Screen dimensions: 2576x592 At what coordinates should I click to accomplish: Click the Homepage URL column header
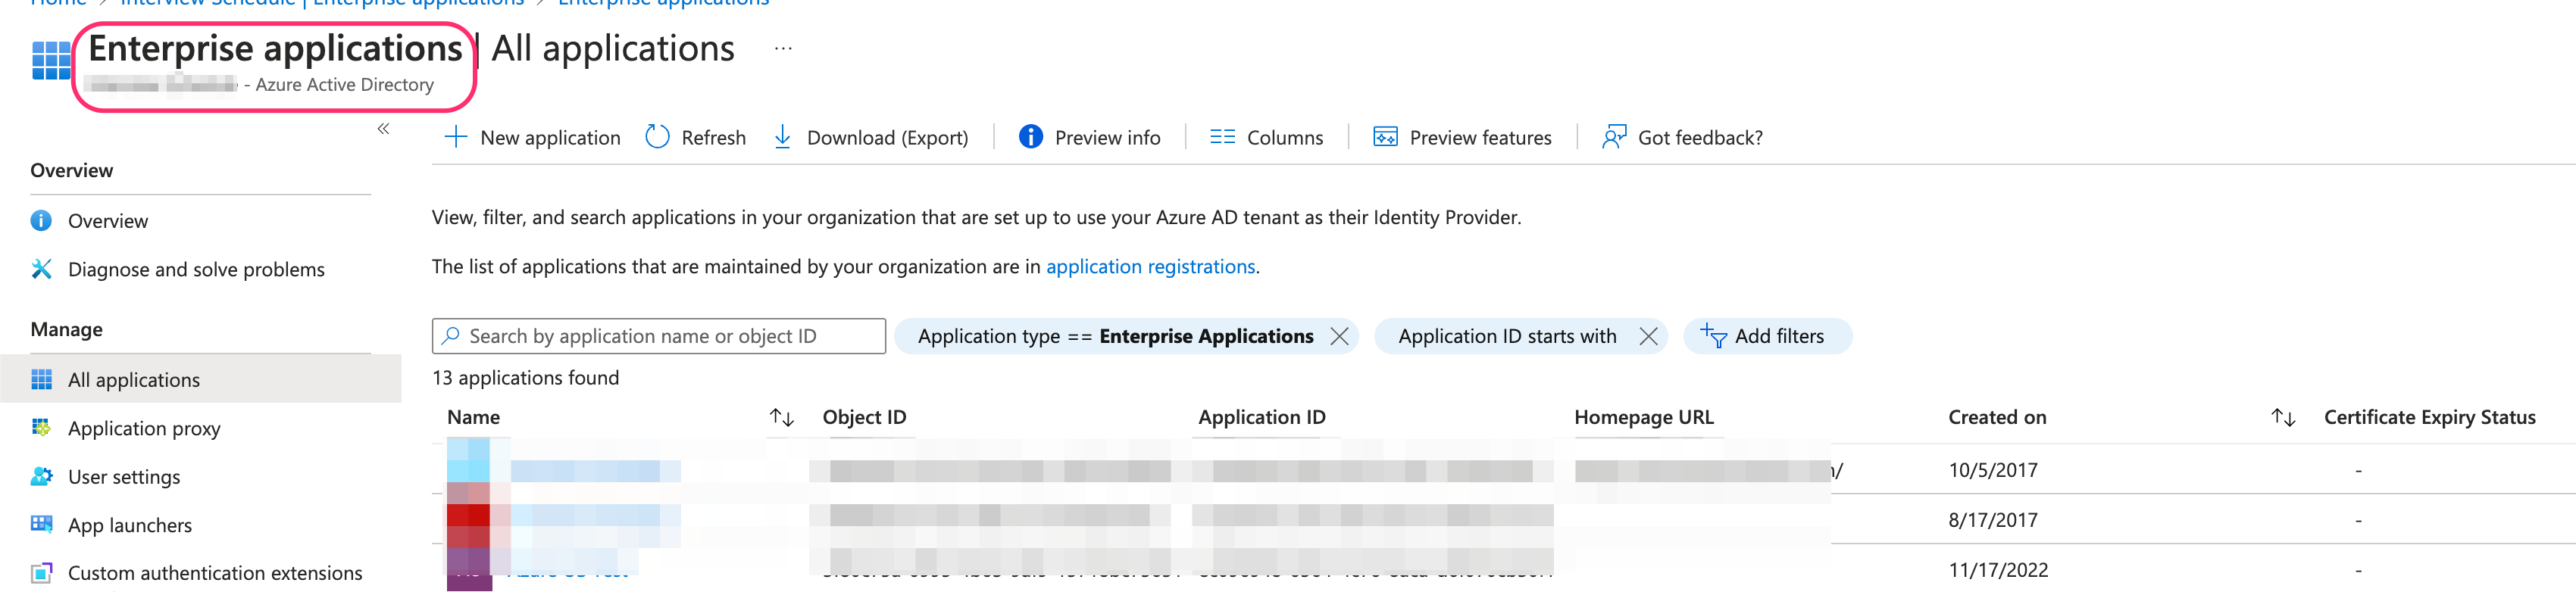pyautogui.click(x=1643, y=417)
